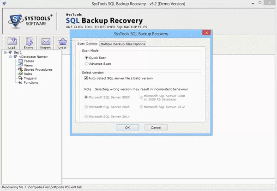Viewport: 277px width, 191px height.
Task: Select Views in the database tree
Action: click(28, 65)
